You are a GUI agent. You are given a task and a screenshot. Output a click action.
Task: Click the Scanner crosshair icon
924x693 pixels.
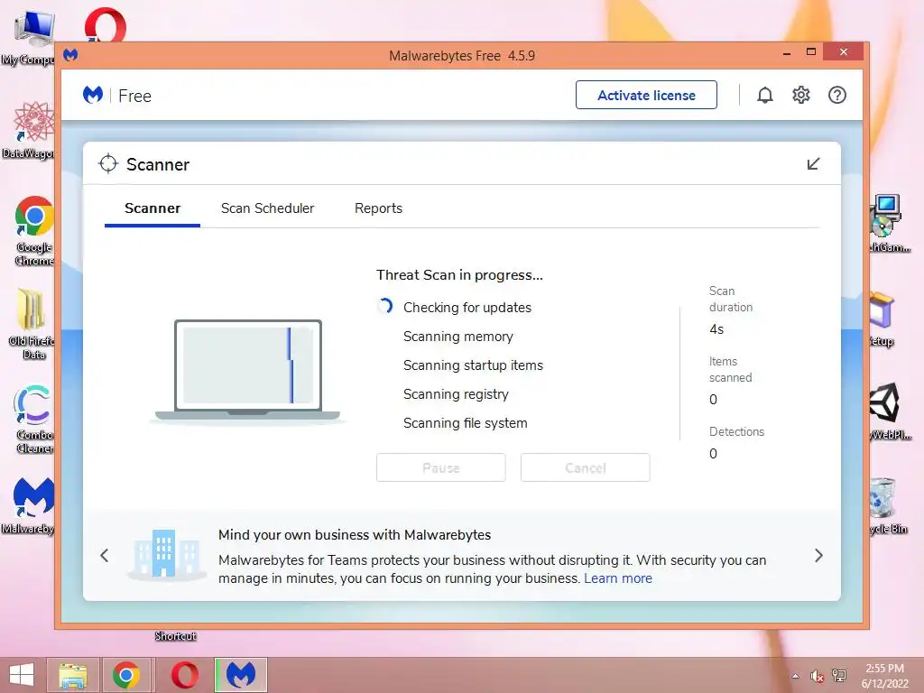pyautogui.click(x=108, y=164)
